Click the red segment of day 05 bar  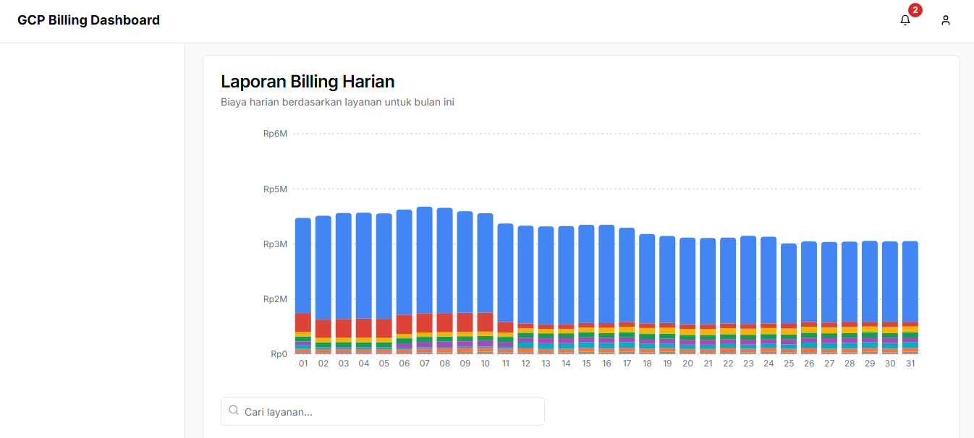click(x=384, y=328)
